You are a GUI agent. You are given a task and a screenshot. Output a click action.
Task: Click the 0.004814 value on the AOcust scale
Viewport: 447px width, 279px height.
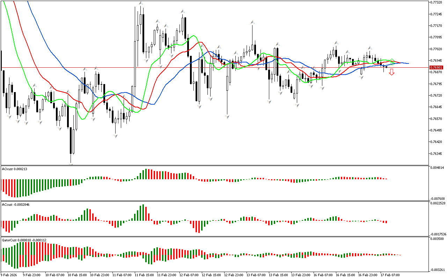coord(438,168)
